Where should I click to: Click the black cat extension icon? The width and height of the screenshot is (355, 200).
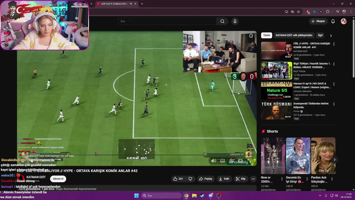click(321, 12)
